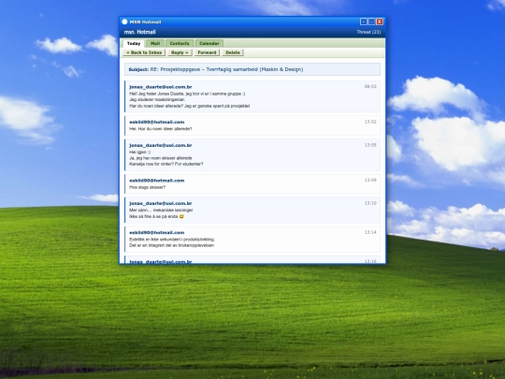Forward this email thread

[x=207, y=52]
